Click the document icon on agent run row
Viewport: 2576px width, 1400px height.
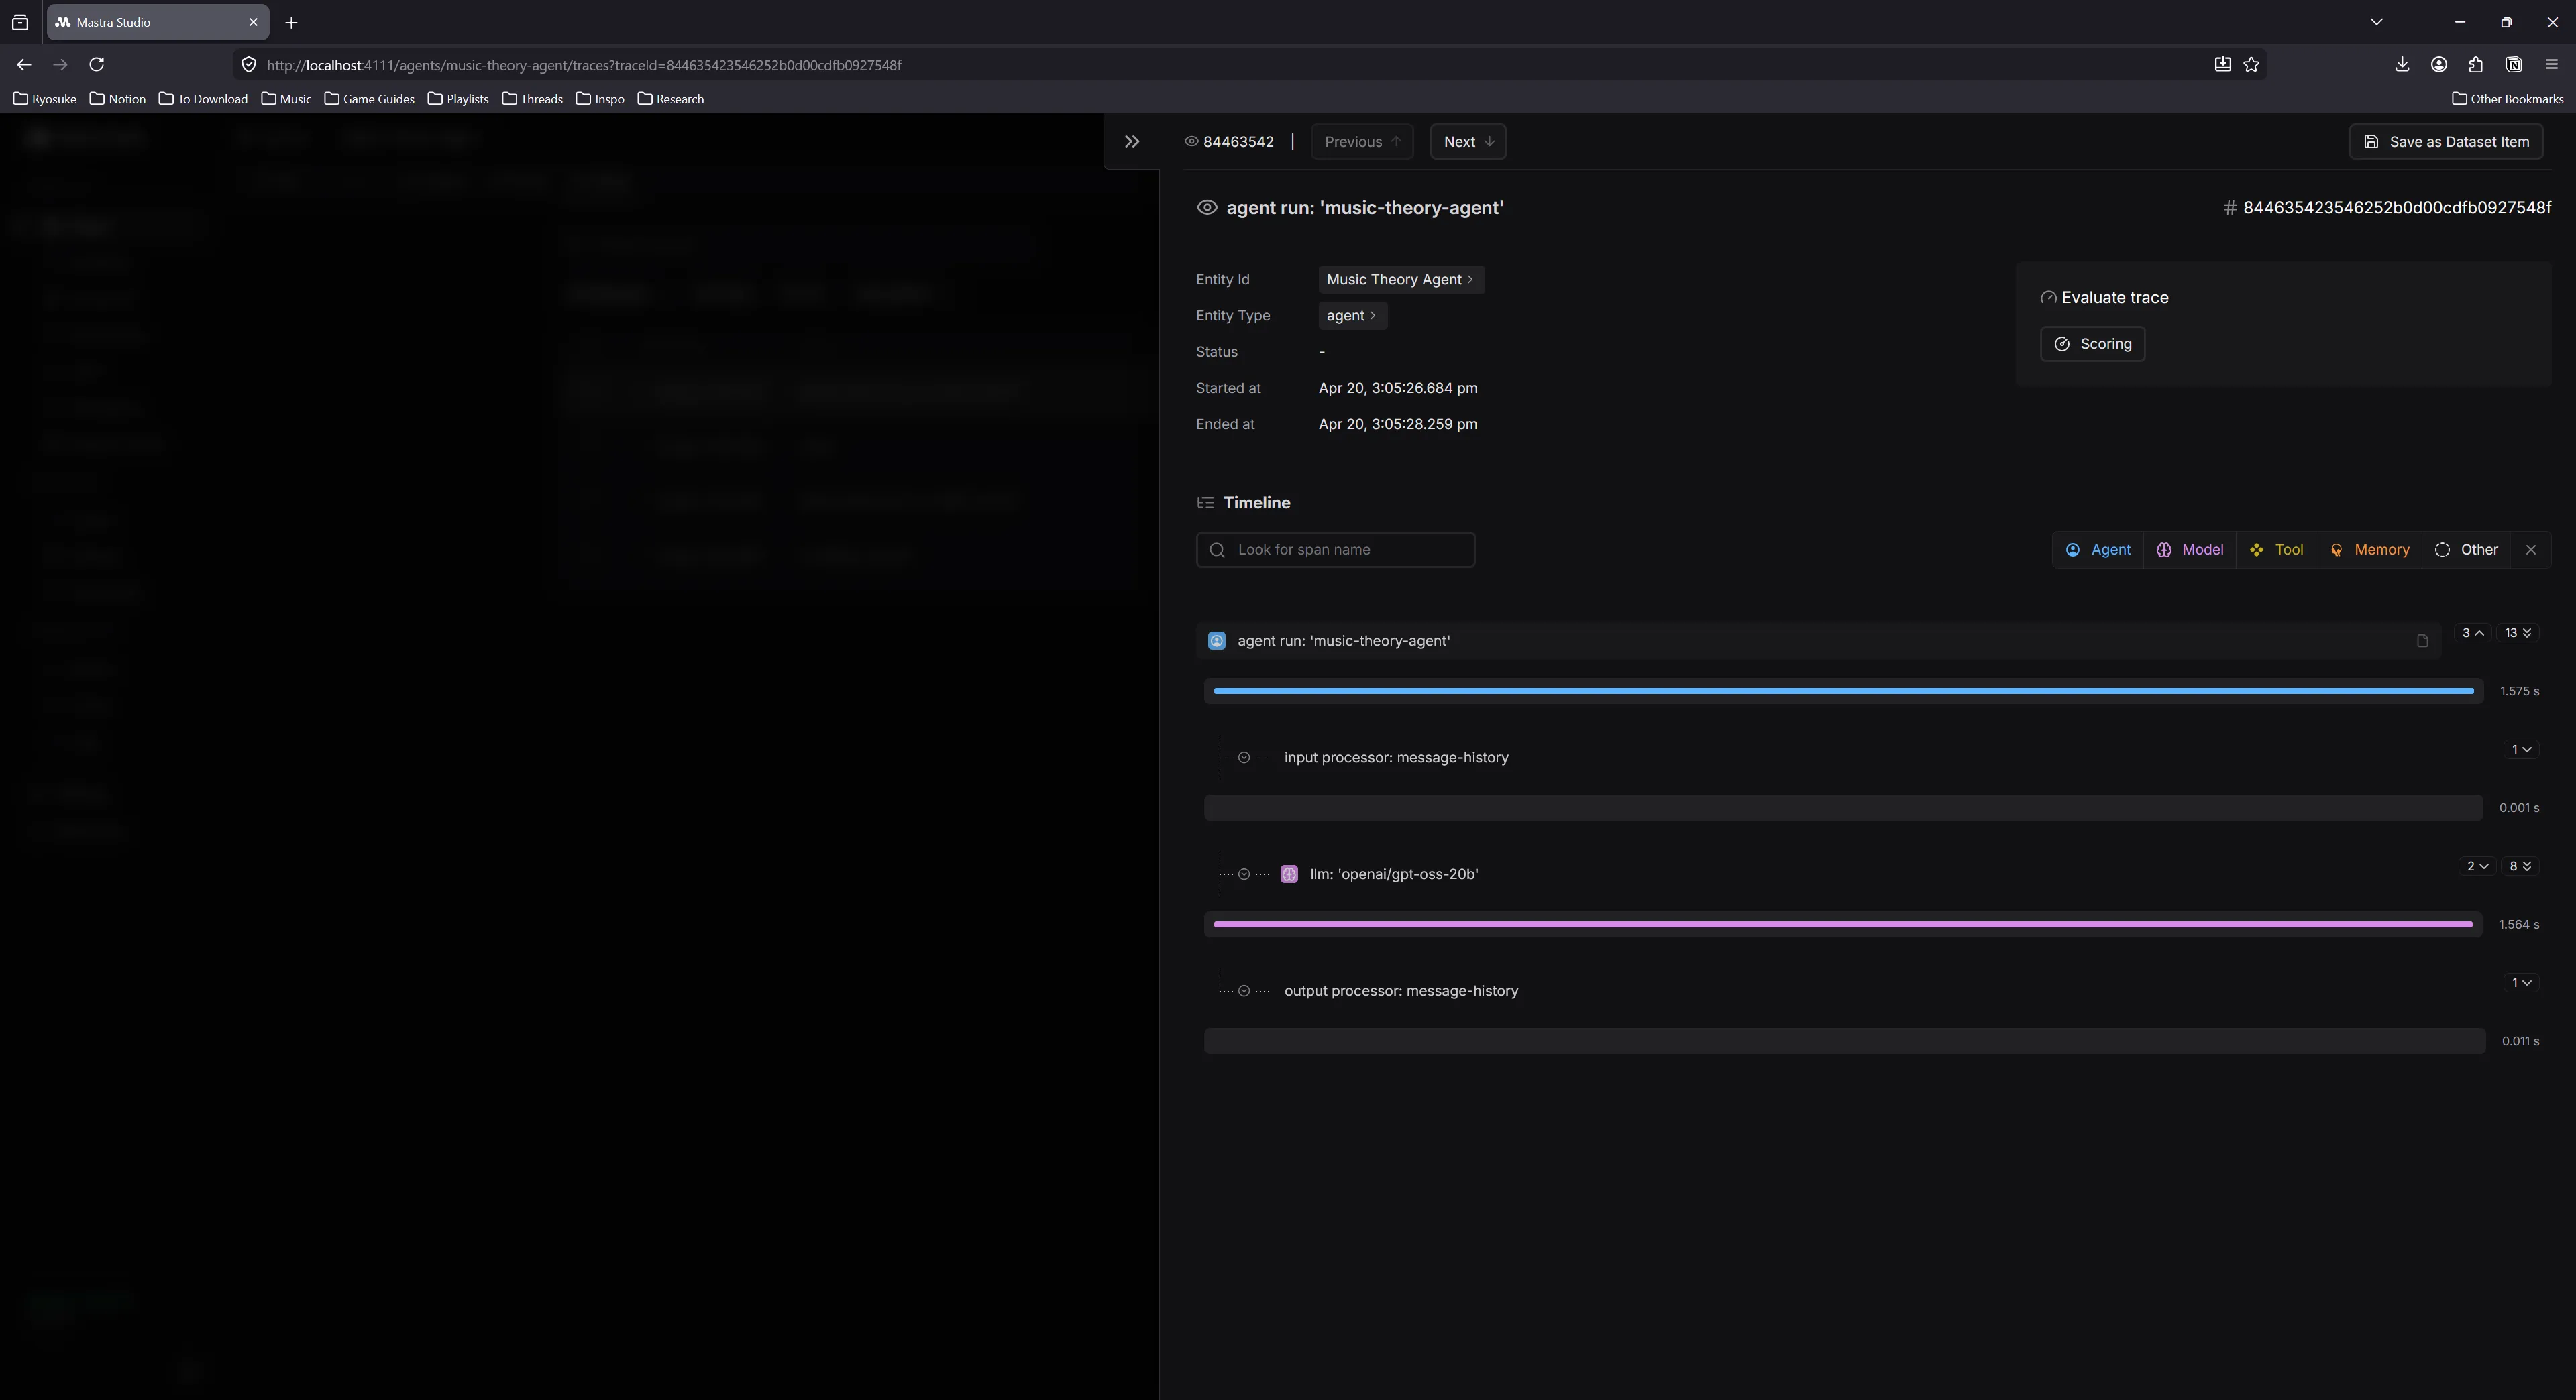[x=2422, y=640]
